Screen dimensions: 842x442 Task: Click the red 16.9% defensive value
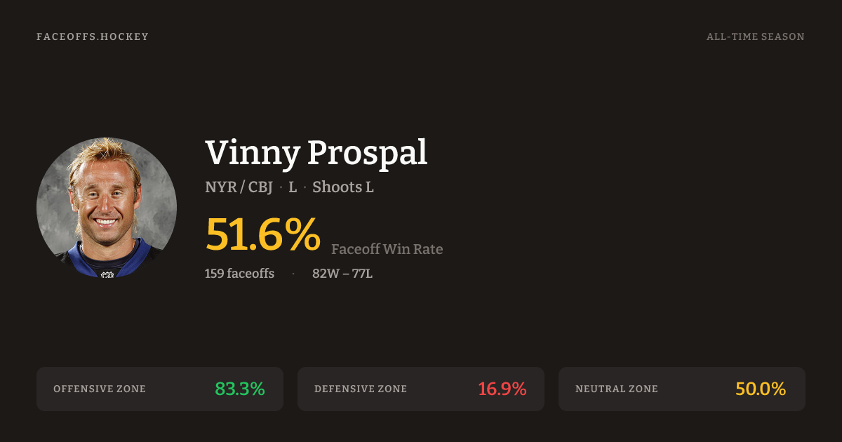pos(502,389)
